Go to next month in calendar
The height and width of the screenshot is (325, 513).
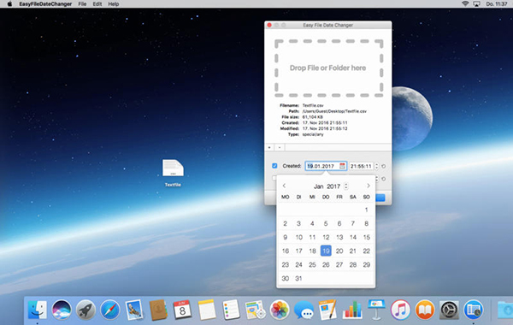click(x=369, y=186)
